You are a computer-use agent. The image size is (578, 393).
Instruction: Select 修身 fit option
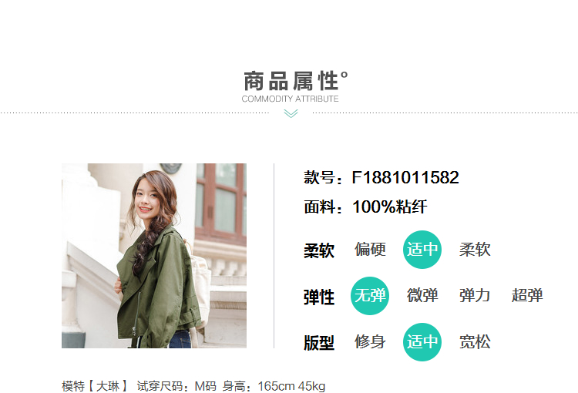click(x=370, y=341)
